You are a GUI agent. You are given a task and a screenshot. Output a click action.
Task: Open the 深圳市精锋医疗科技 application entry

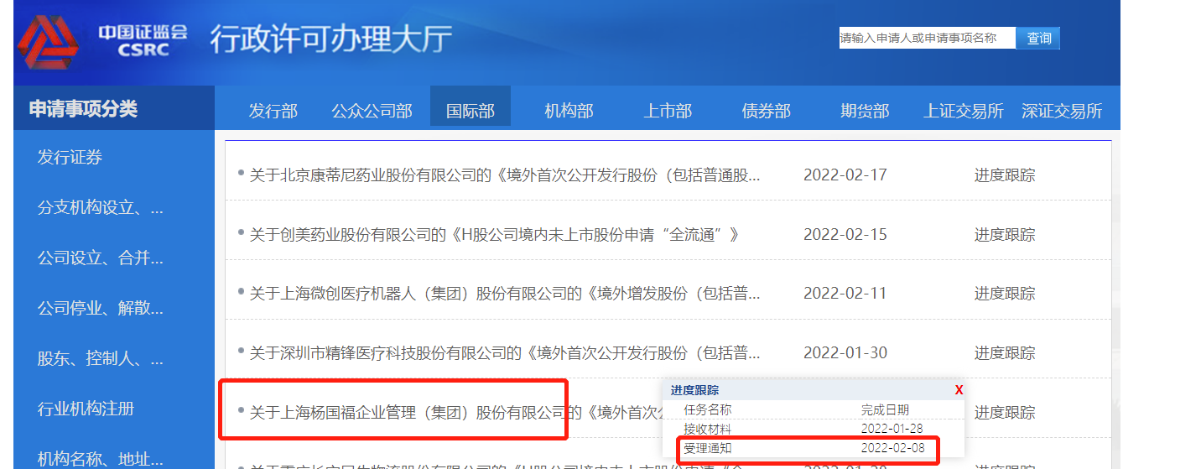click(505, 353)
